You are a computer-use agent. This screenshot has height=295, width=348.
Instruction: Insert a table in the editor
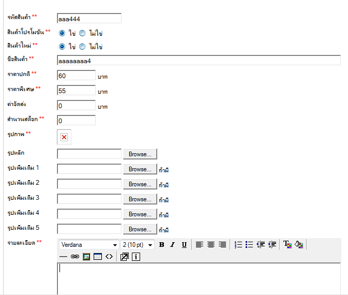pos(98,257)
